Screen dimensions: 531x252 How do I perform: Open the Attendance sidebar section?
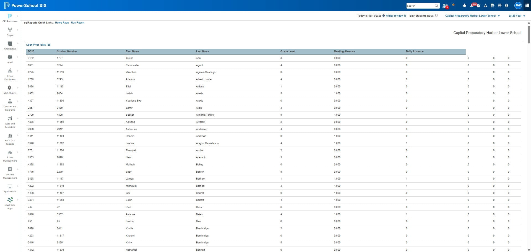(10, 46)
